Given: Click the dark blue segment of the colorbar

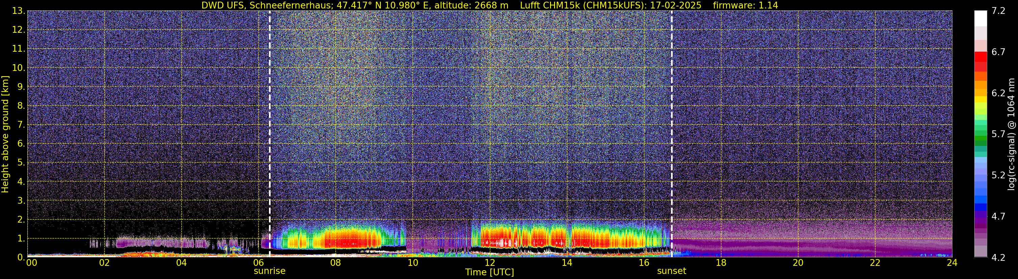Looking at the screenshot, I should 980,207.
